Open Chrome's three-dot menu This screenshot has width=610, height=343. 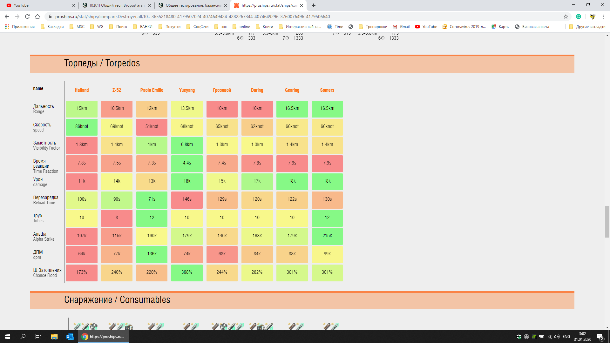[603, 17]
